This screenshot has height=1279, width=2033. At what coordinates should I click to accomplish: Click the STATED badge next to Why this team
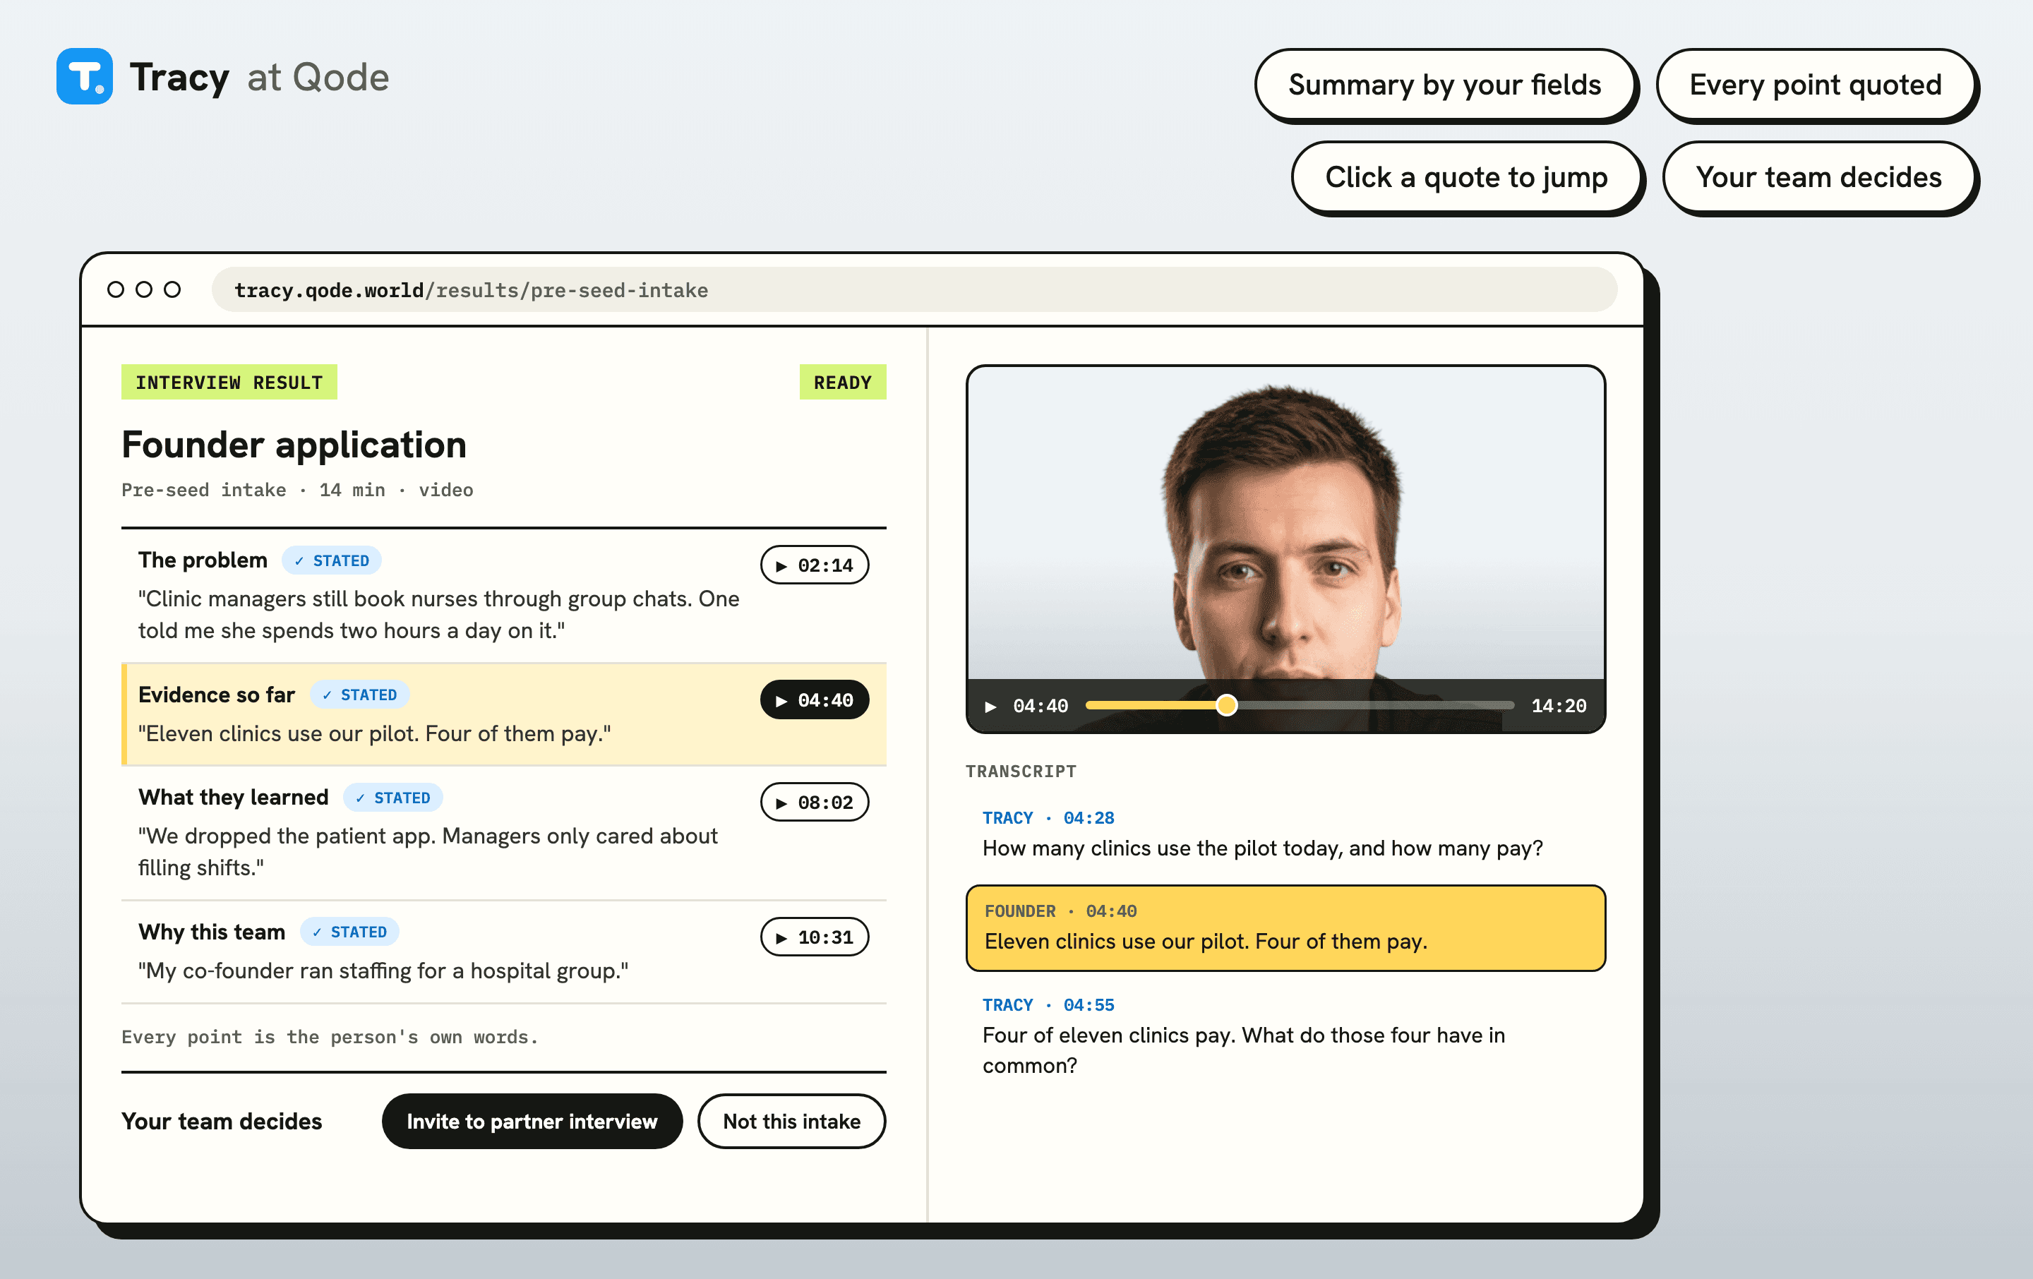coord(349,932)
